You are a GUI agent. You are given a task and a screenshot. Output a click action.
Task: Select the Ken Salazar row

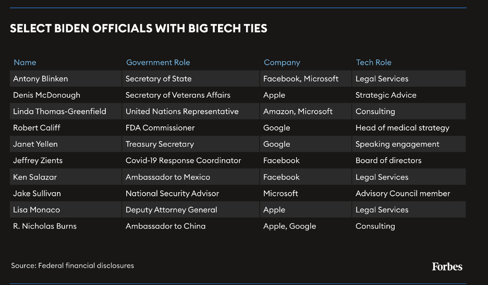(238, 177)
